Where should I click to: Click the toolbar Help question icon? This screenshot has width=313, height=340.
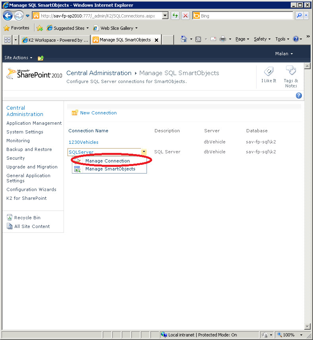pos(296,39)
